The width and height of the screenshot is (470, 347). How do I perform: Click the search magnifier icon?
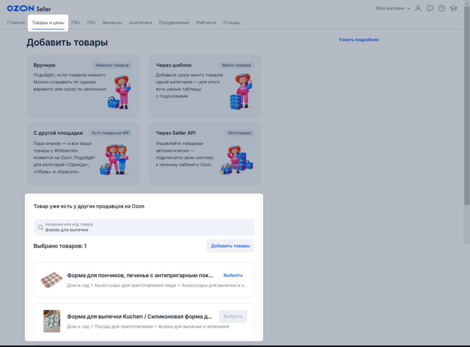[40, 227]
